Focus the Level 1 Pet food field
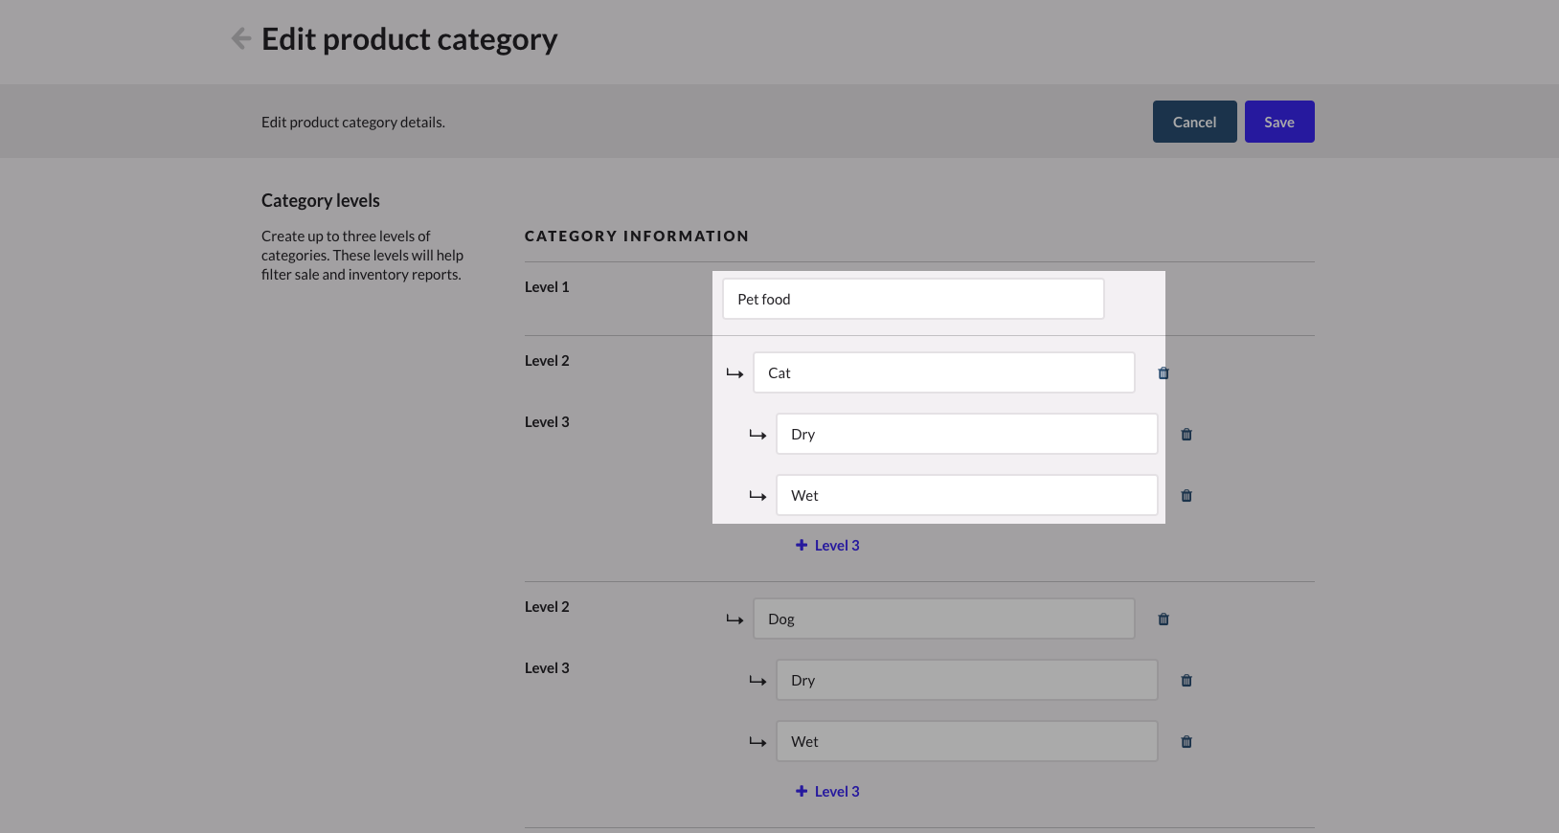 click(913, 299)
